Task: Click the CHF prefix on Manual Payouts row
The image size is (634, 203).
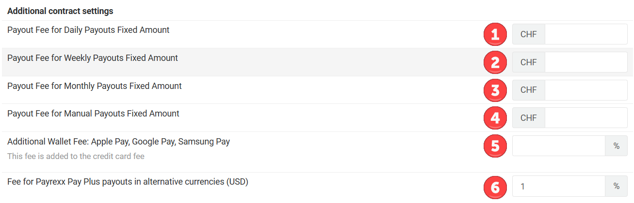Action: coord(528,118)
